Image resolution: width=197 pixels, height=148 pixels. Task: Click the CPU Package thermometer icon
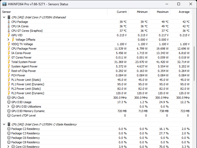click(9, 22)
